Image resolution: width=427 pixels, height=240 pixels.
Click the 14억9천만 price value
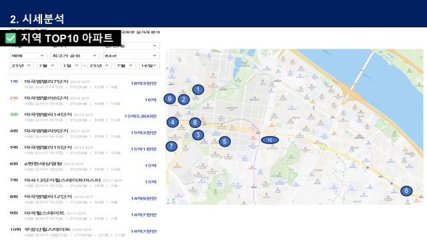pos(143,199)
